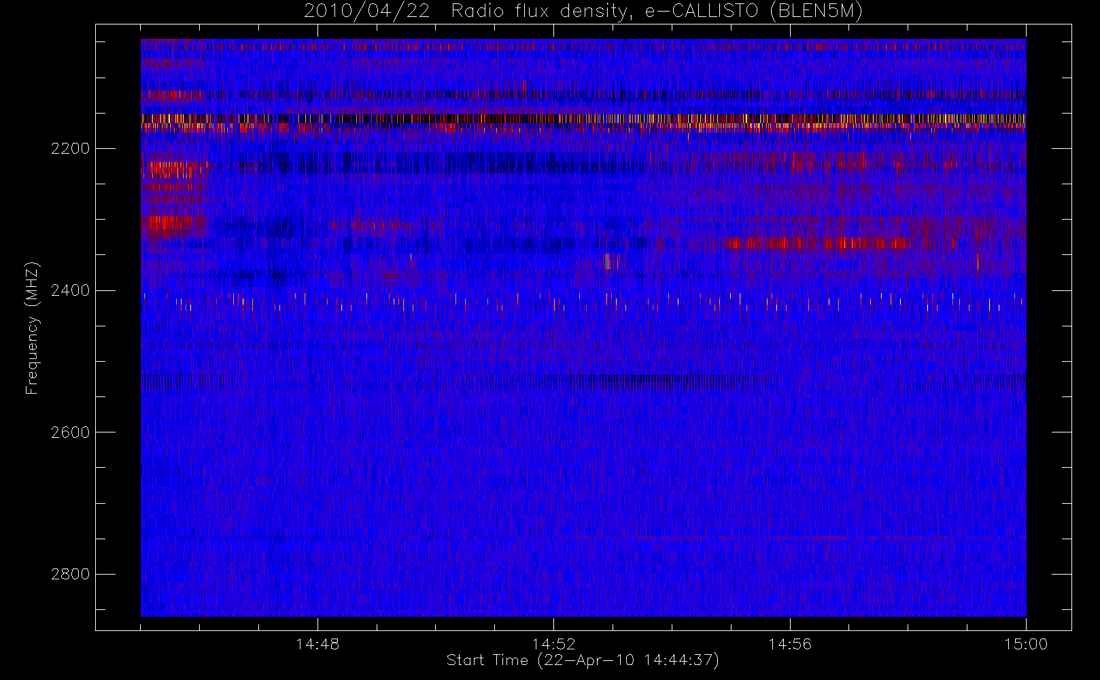
Task: Click the 'Frequency (MHZ)' axis title
Action: (x=32, y=328)
